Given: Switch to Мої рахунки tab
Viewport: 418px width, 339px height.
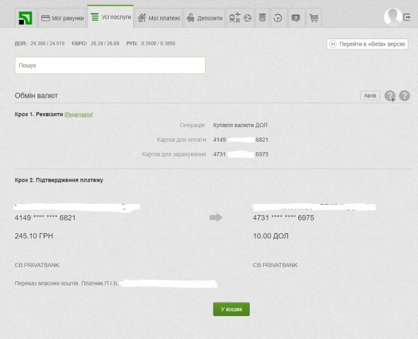Looking at the screenshot, I should (62, 19).
